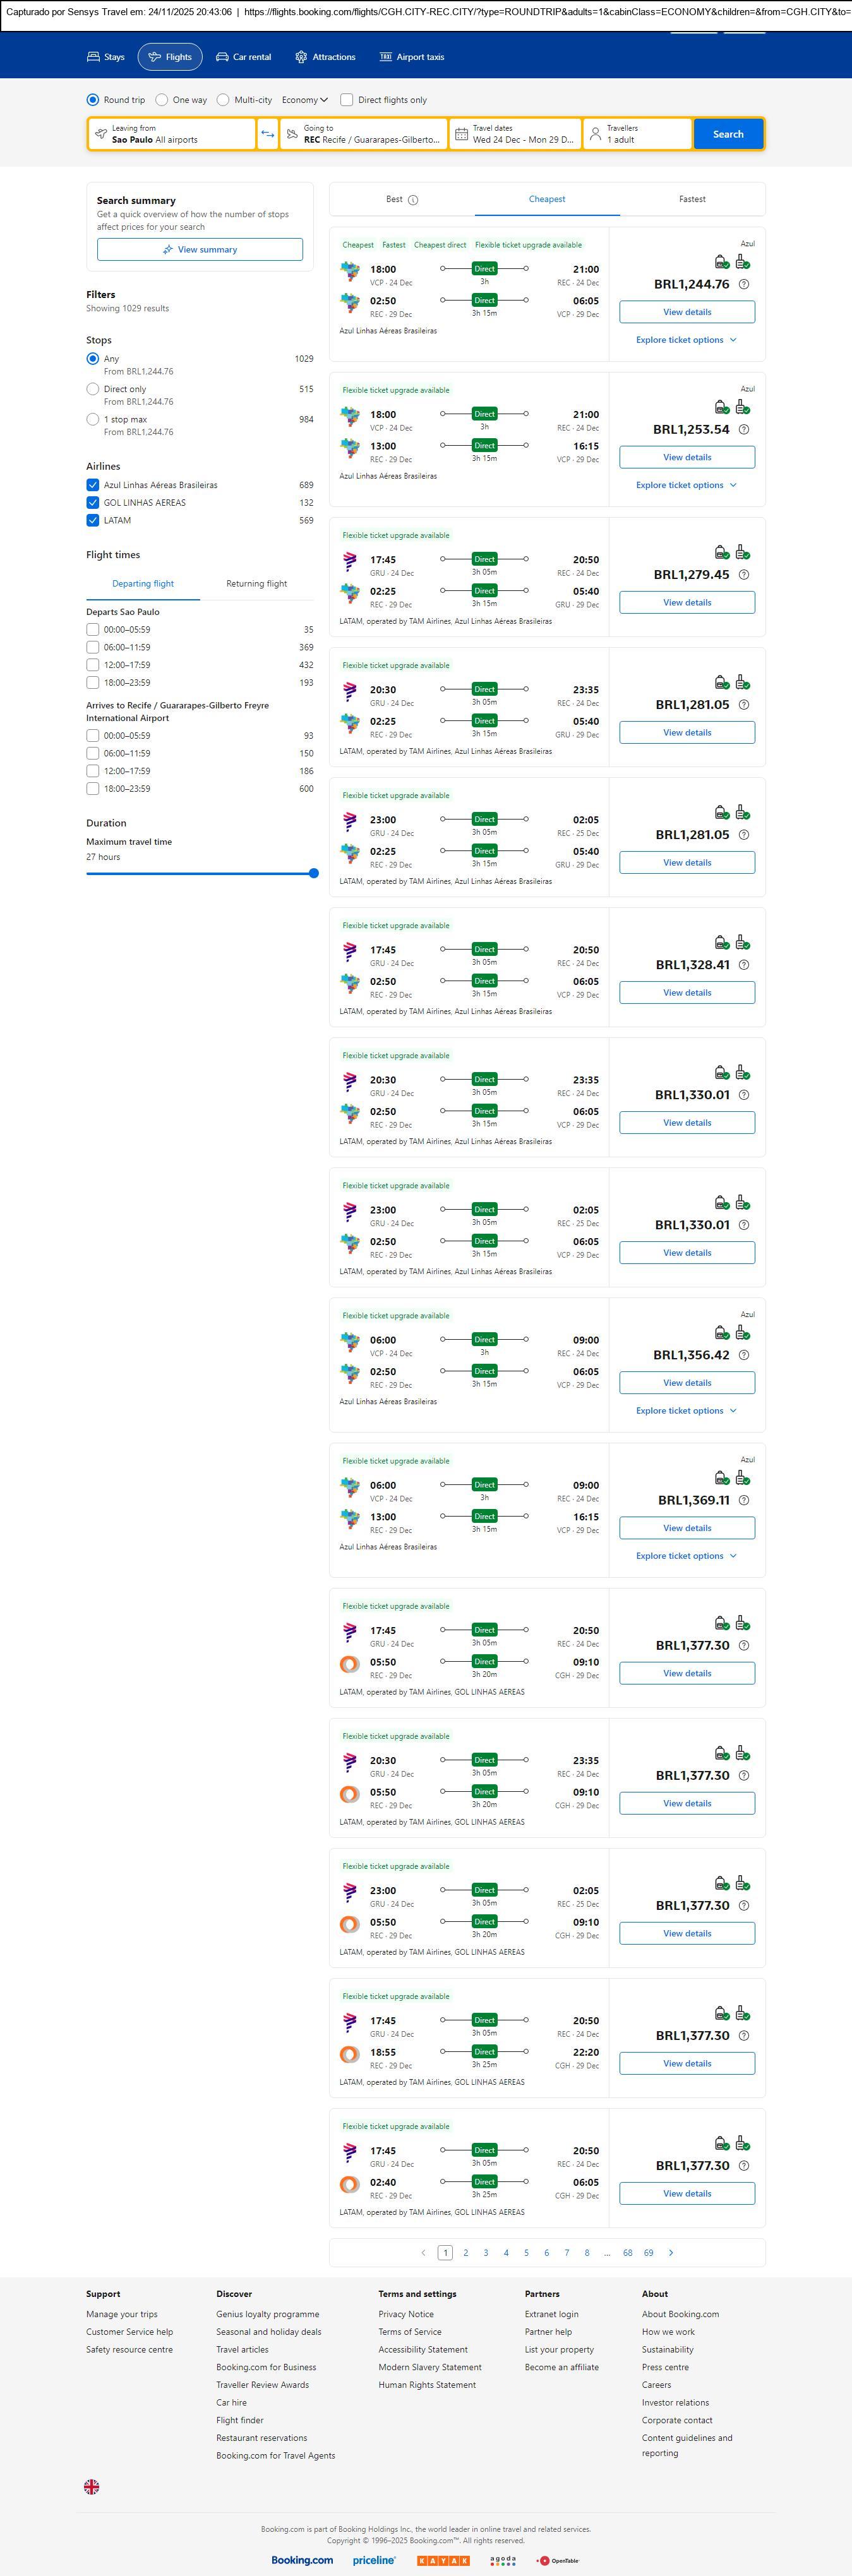The height and width of the screenshot is (2576, 852).
Task: Tick the 06:00–11:59 Departs Sao Paulo checkbox
Action: (x=93, y=647)
